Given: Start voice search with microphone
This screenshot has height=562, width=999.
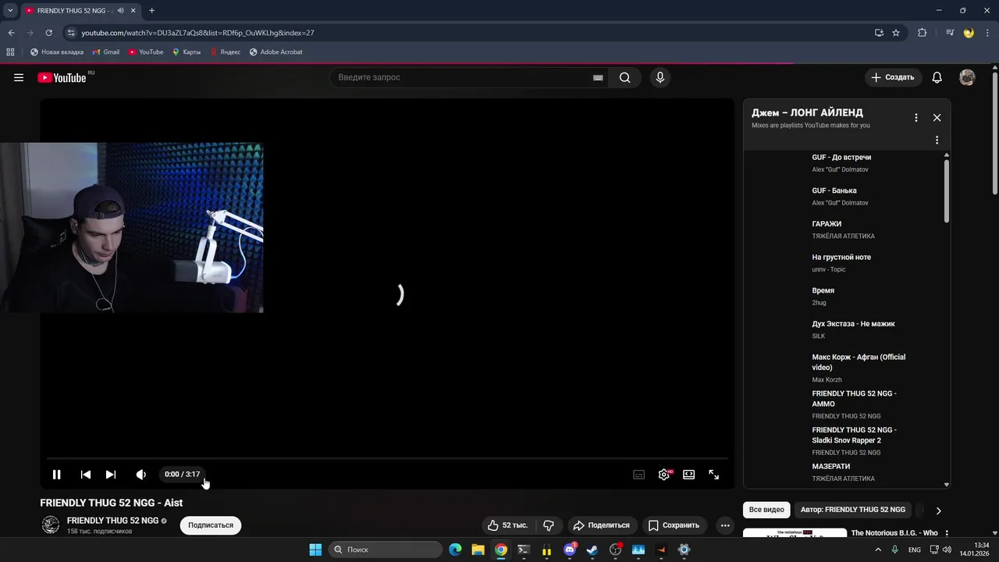Looking at the screenshot, I should pos(660,77).
